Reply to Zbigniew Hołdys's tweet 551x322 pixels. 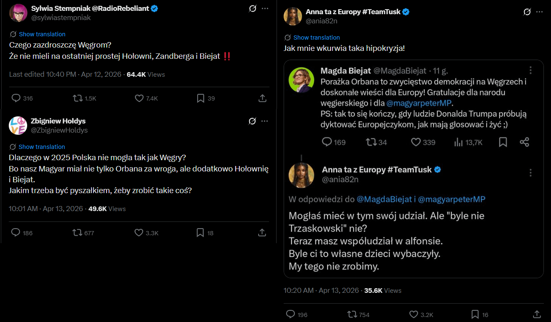point(16,233)
